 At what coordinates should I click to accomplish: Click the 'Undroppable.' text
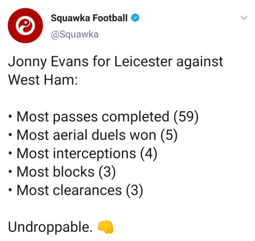(50, 227)
